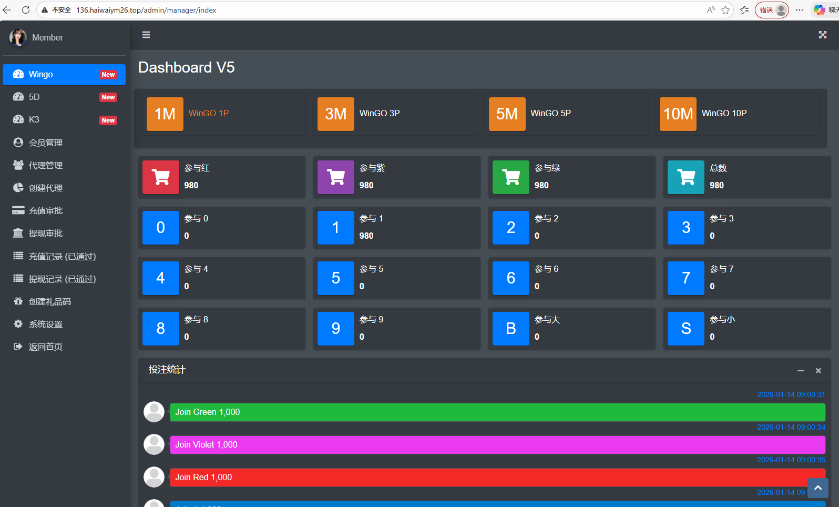Select the WinGO 1P orange 1M icon
The height and width of the screenshot is (507, 839).
point(165,114)
